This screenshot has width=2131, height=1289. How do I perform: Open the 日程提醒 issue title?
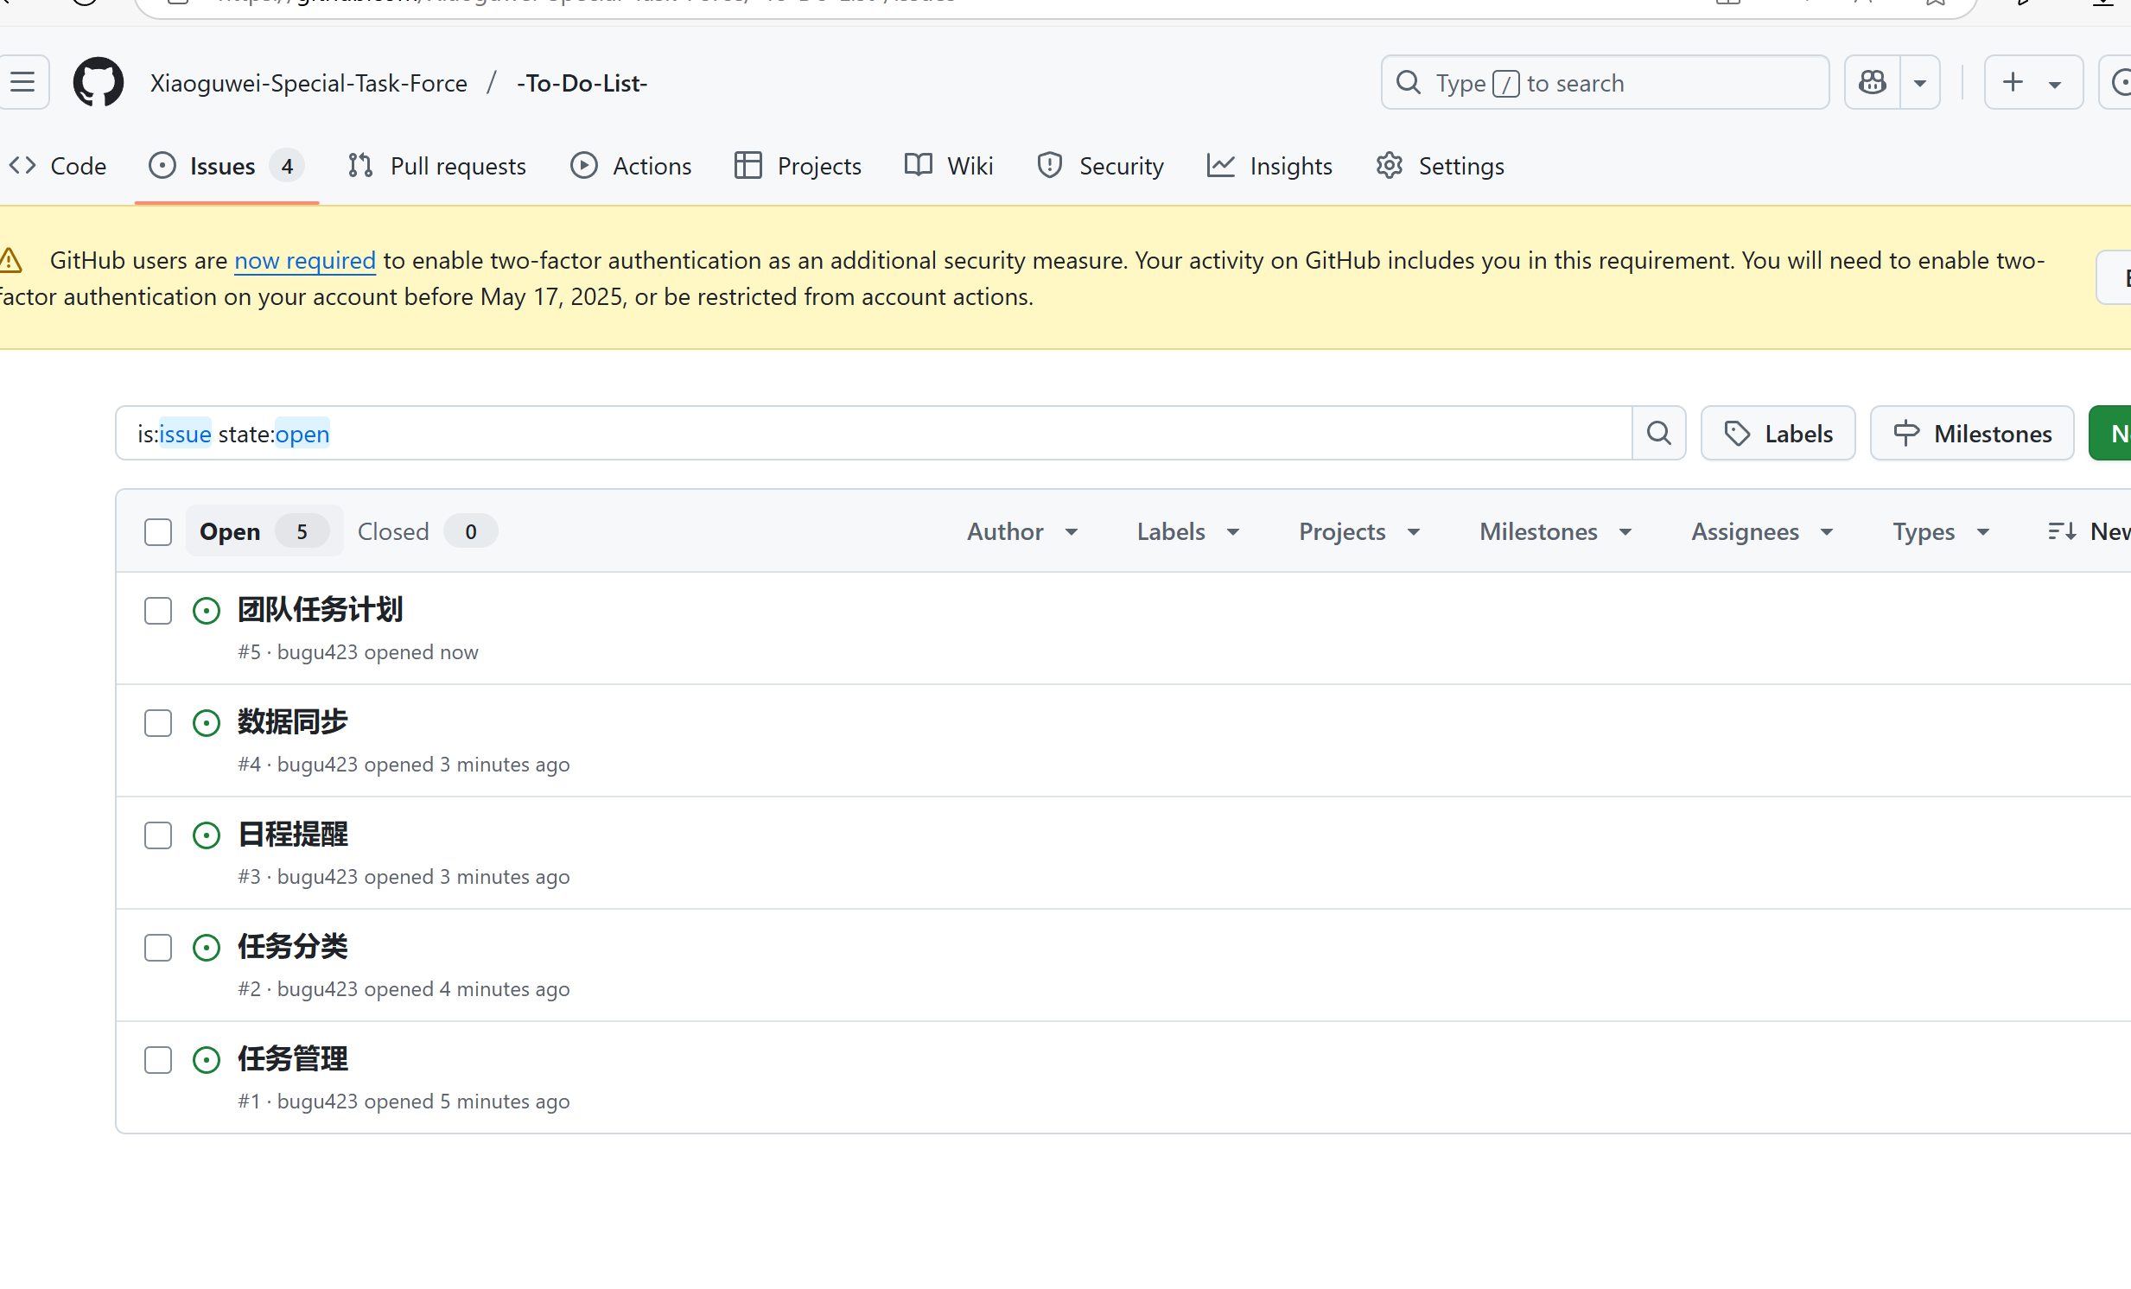[x=292, y=835]
